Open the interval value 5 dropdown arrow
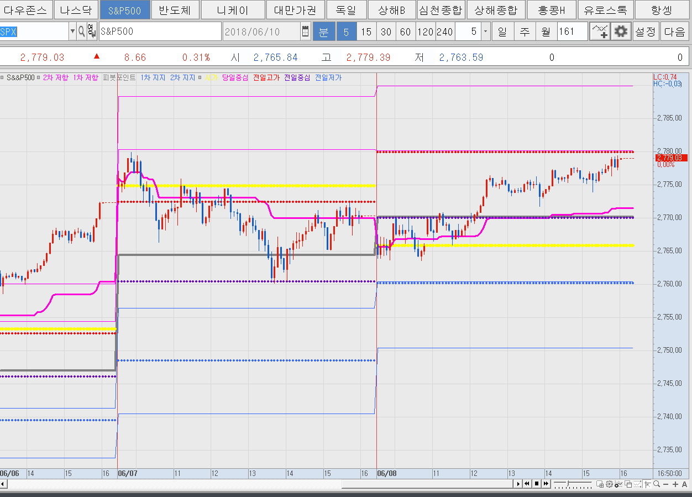 (x=485, y=32)
